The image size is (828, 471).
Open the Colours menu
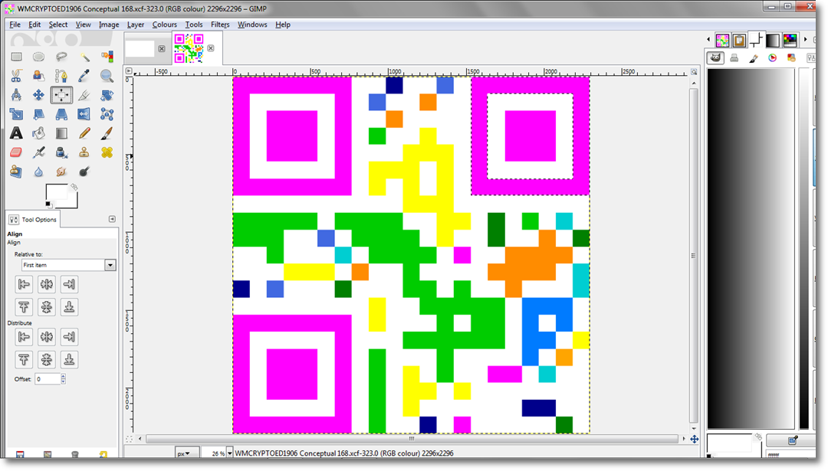tap(165, 25)
